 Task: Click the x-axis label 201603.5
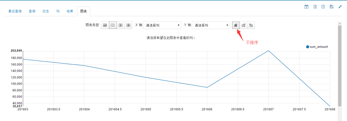pos(53,109)
